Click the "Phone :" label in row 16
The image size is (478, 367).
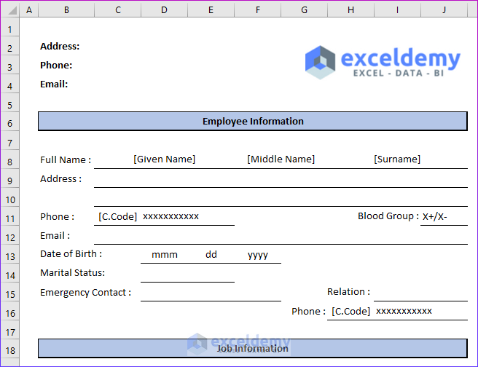(x=308, y=311)
